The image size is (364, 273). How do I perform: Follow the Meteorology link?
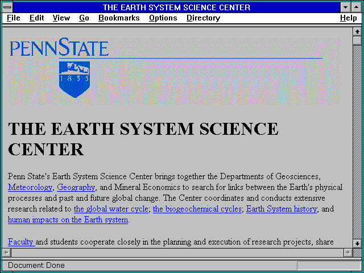pyautogui.click(x=30, y=187)
